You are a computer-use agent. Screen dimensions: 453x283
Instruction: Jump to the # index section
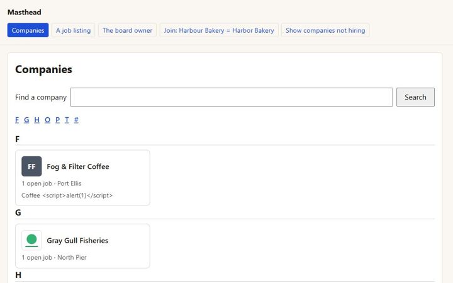tap(76, 120)
